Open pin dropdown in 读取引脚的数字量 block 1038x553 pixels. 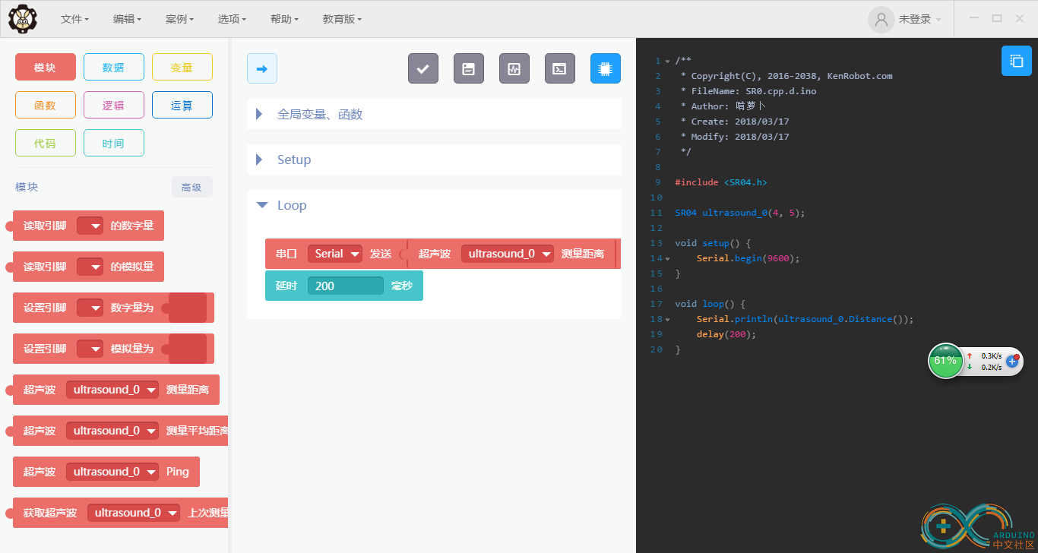point(90,226)
